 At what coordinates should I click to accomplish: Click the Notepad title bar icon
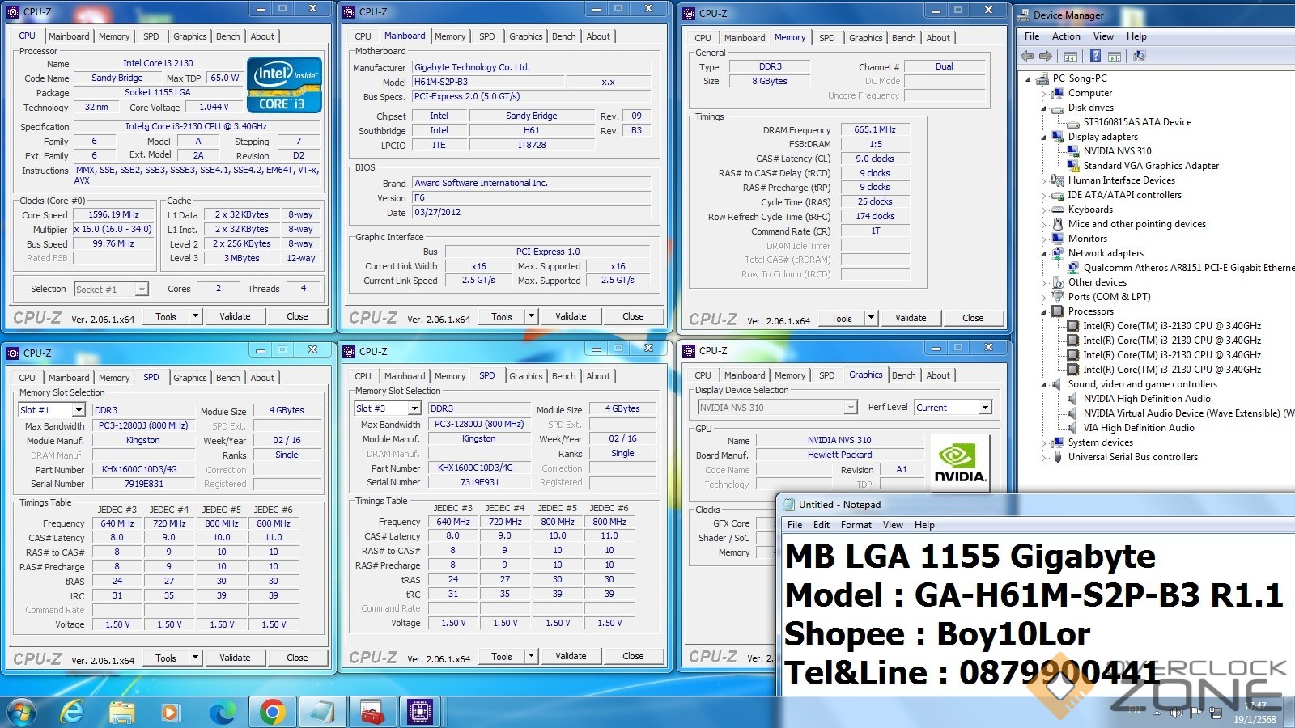coord(789,505)
